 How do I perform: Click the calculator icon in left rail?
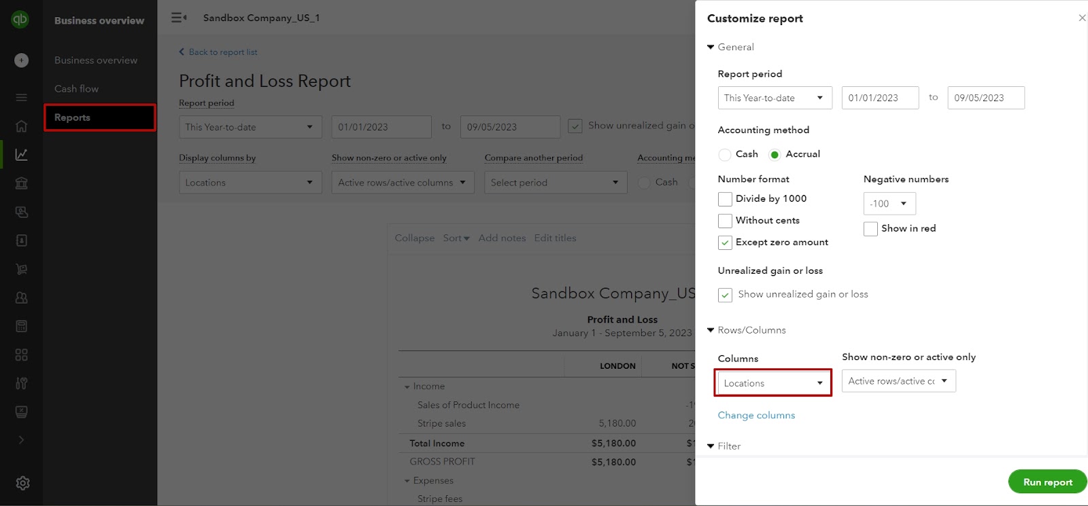pos(22,326)
